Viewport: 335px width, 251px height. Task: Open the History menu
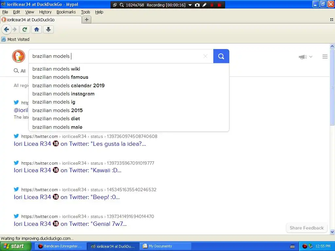click(45, 12)
